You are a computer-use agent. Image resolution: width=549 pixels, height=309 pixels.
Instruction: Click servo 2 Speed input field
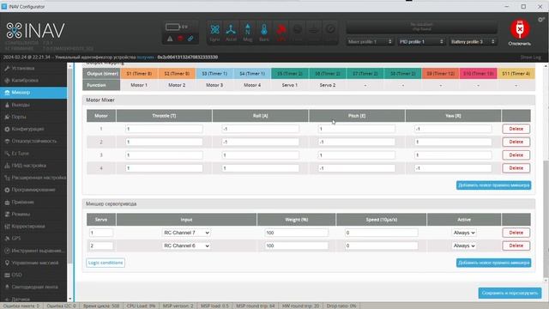(381, 246)
